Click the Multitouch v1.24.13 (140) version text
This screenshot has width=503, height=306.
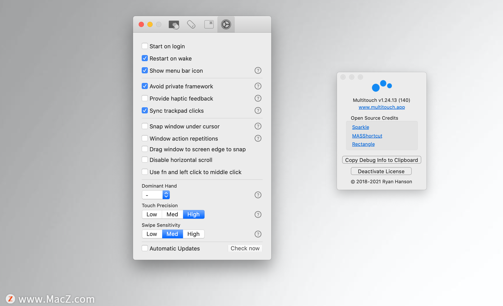pos(381,100)
